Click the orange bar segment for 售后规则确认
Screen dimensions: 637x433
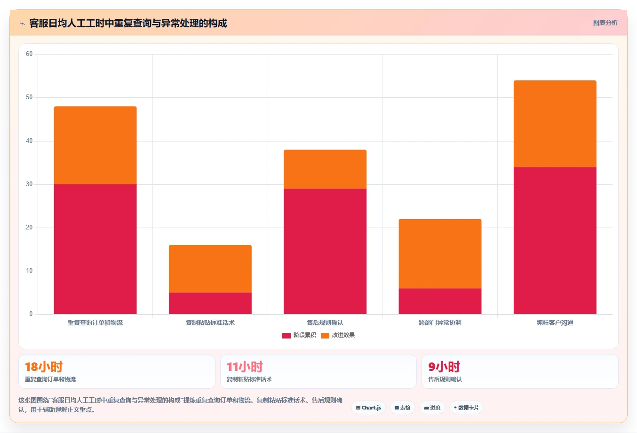click(325, 169)
